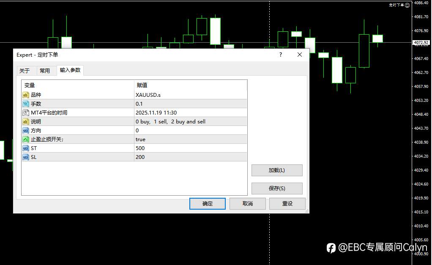
Task: Select the 说明 variable name
Action: pyautogui.click(x=36, y=121)
